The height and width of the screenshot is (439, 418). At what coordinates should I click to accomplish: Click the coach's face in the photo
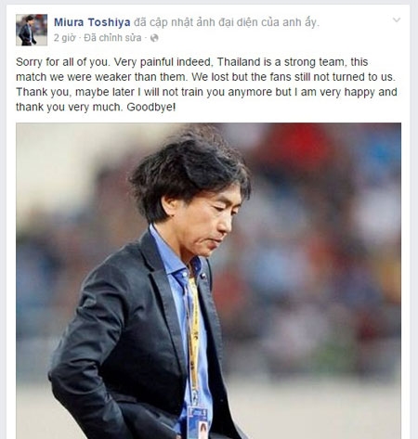(x=205, y=222)
